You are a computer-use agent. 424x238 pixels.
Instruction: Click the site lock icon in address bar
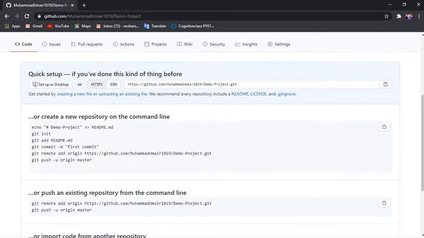pyautogui.click(x=40, y=16)
